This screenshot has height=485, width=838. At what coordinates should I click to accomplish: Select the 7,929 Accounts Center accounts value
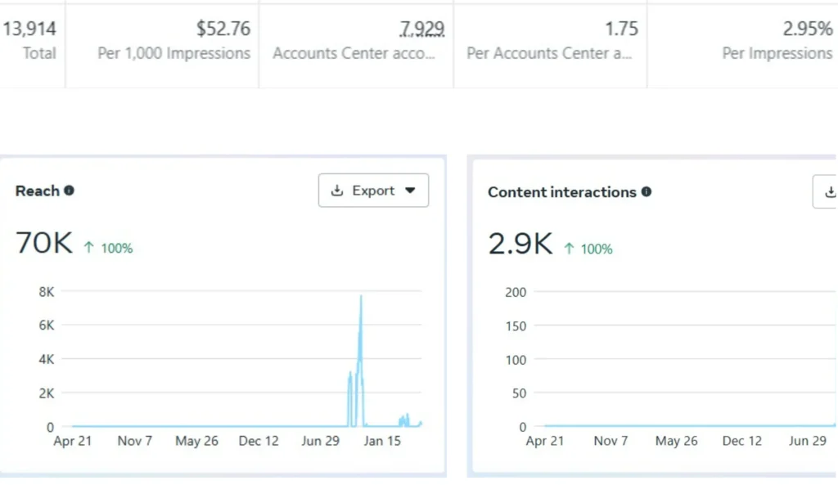[421, 29]
